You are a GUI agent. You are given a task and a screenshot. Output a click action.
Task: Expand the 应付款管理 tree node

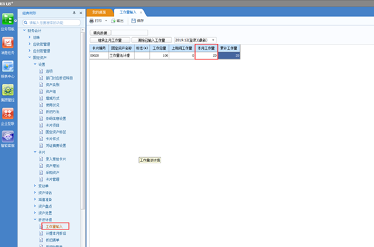pos(30,51)
